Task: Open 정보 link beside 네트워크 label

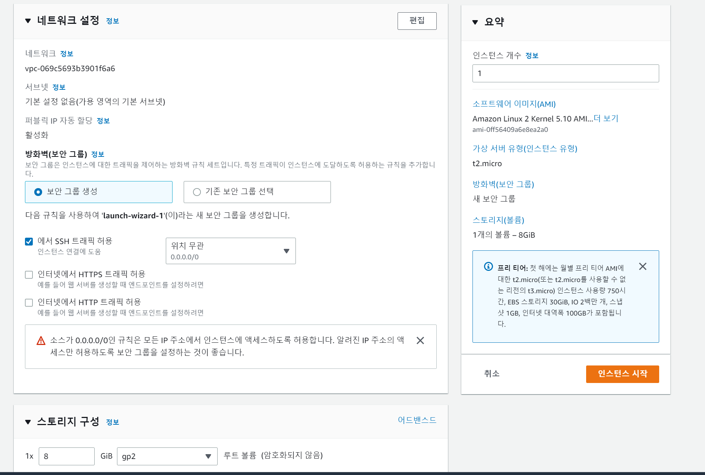Action: point(67,54)
